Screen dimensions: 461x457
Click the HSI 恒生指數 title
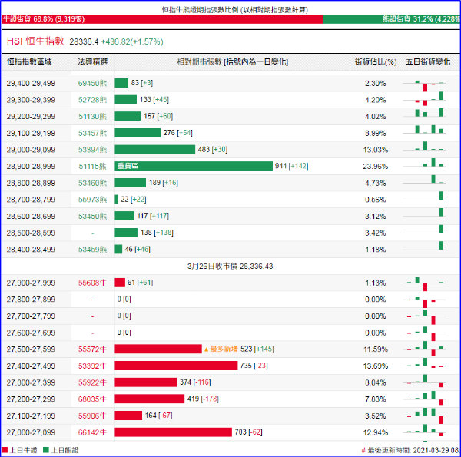coord(35,41)
